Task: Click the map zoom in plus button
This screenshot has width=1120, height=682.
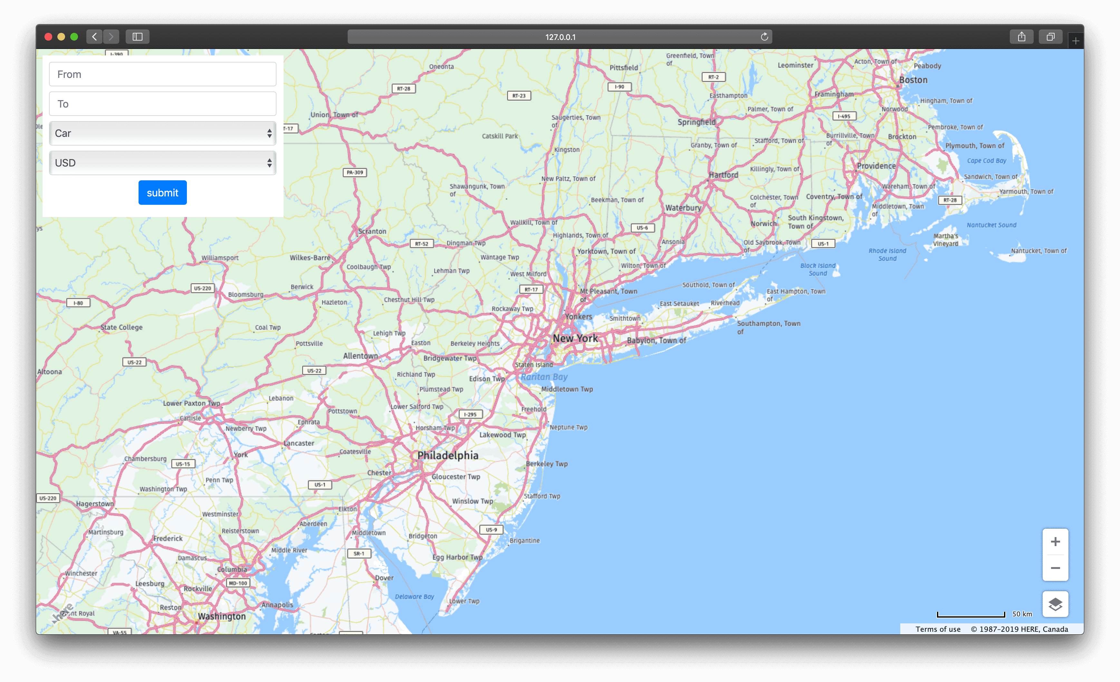Action: (1055, 542)
